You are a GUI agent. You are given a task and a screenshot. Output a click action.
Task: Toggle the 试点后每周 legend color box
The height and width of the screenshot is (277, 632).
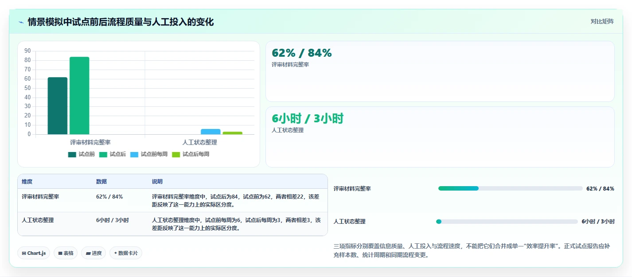[x=176, y=154]
